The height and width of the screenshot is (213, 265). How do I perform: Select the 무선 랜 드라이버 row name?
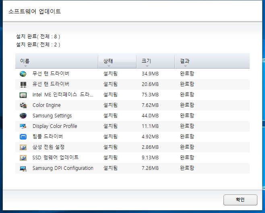click(51, 74)
